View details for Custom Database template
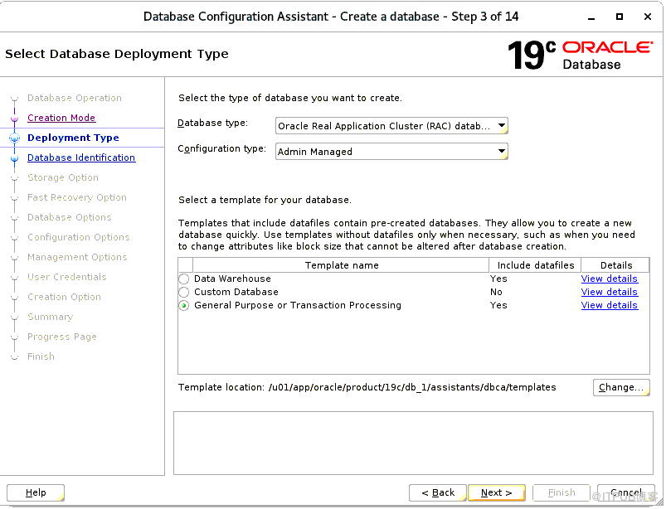666x509 pixels. coord(609,292)
